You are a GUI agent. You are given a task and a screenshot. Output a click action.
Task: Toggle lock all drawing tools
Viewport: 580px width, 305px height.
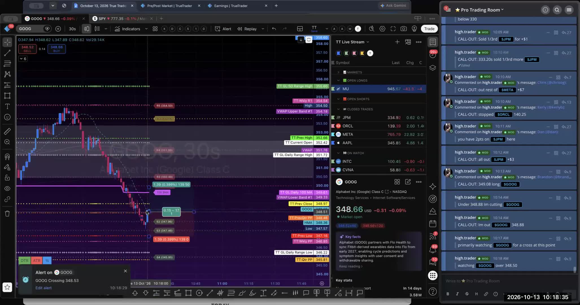(7, 178)
